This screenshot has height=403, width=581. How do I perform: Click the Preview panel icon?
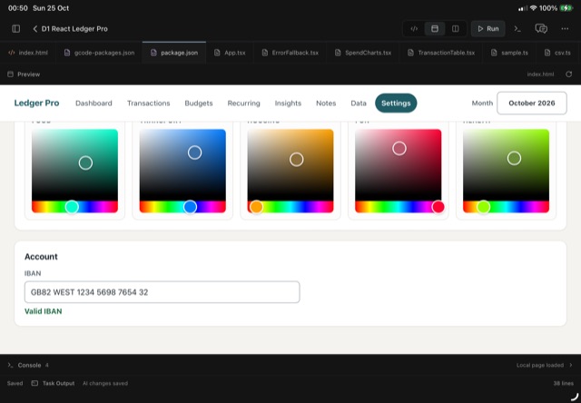pos(10,74)
